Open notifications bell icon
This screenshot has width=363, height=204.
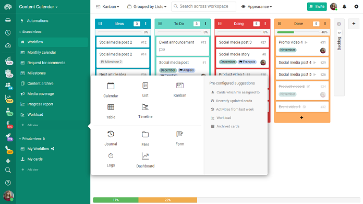click(x=344, y=6)
